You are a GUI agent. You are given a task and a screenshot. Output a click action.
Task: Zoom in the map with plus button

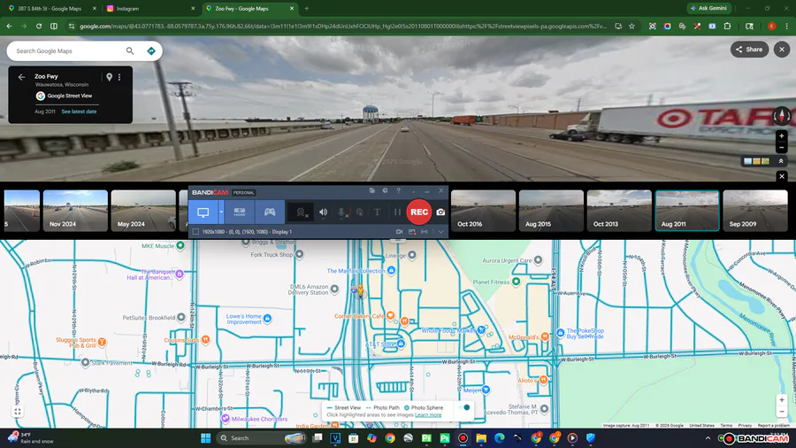(782, 399)
